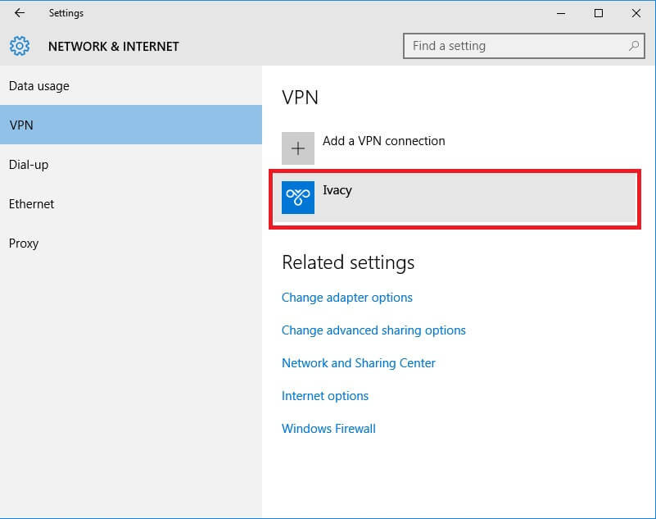Open Change advanced sharing options

coord(373,330)
